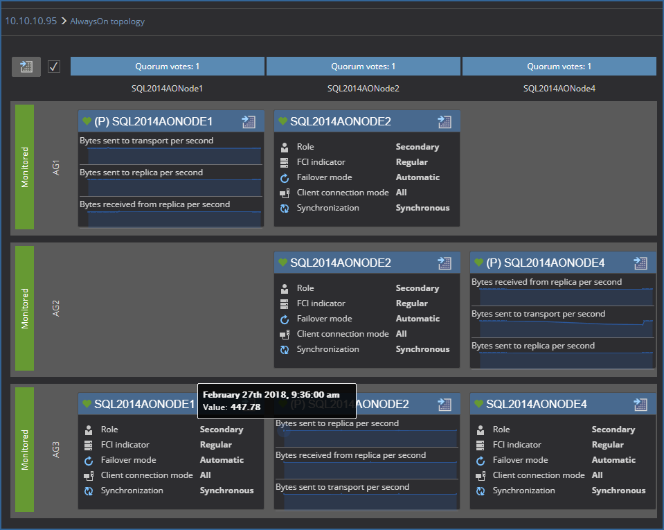Click the AG2 group label
Screen dimensions: 664x530
click(56, 308)
